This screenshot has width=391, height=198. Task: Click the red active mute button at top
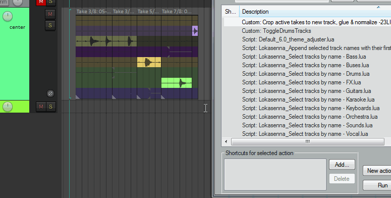pyautogui.click(x=41, y=2)
